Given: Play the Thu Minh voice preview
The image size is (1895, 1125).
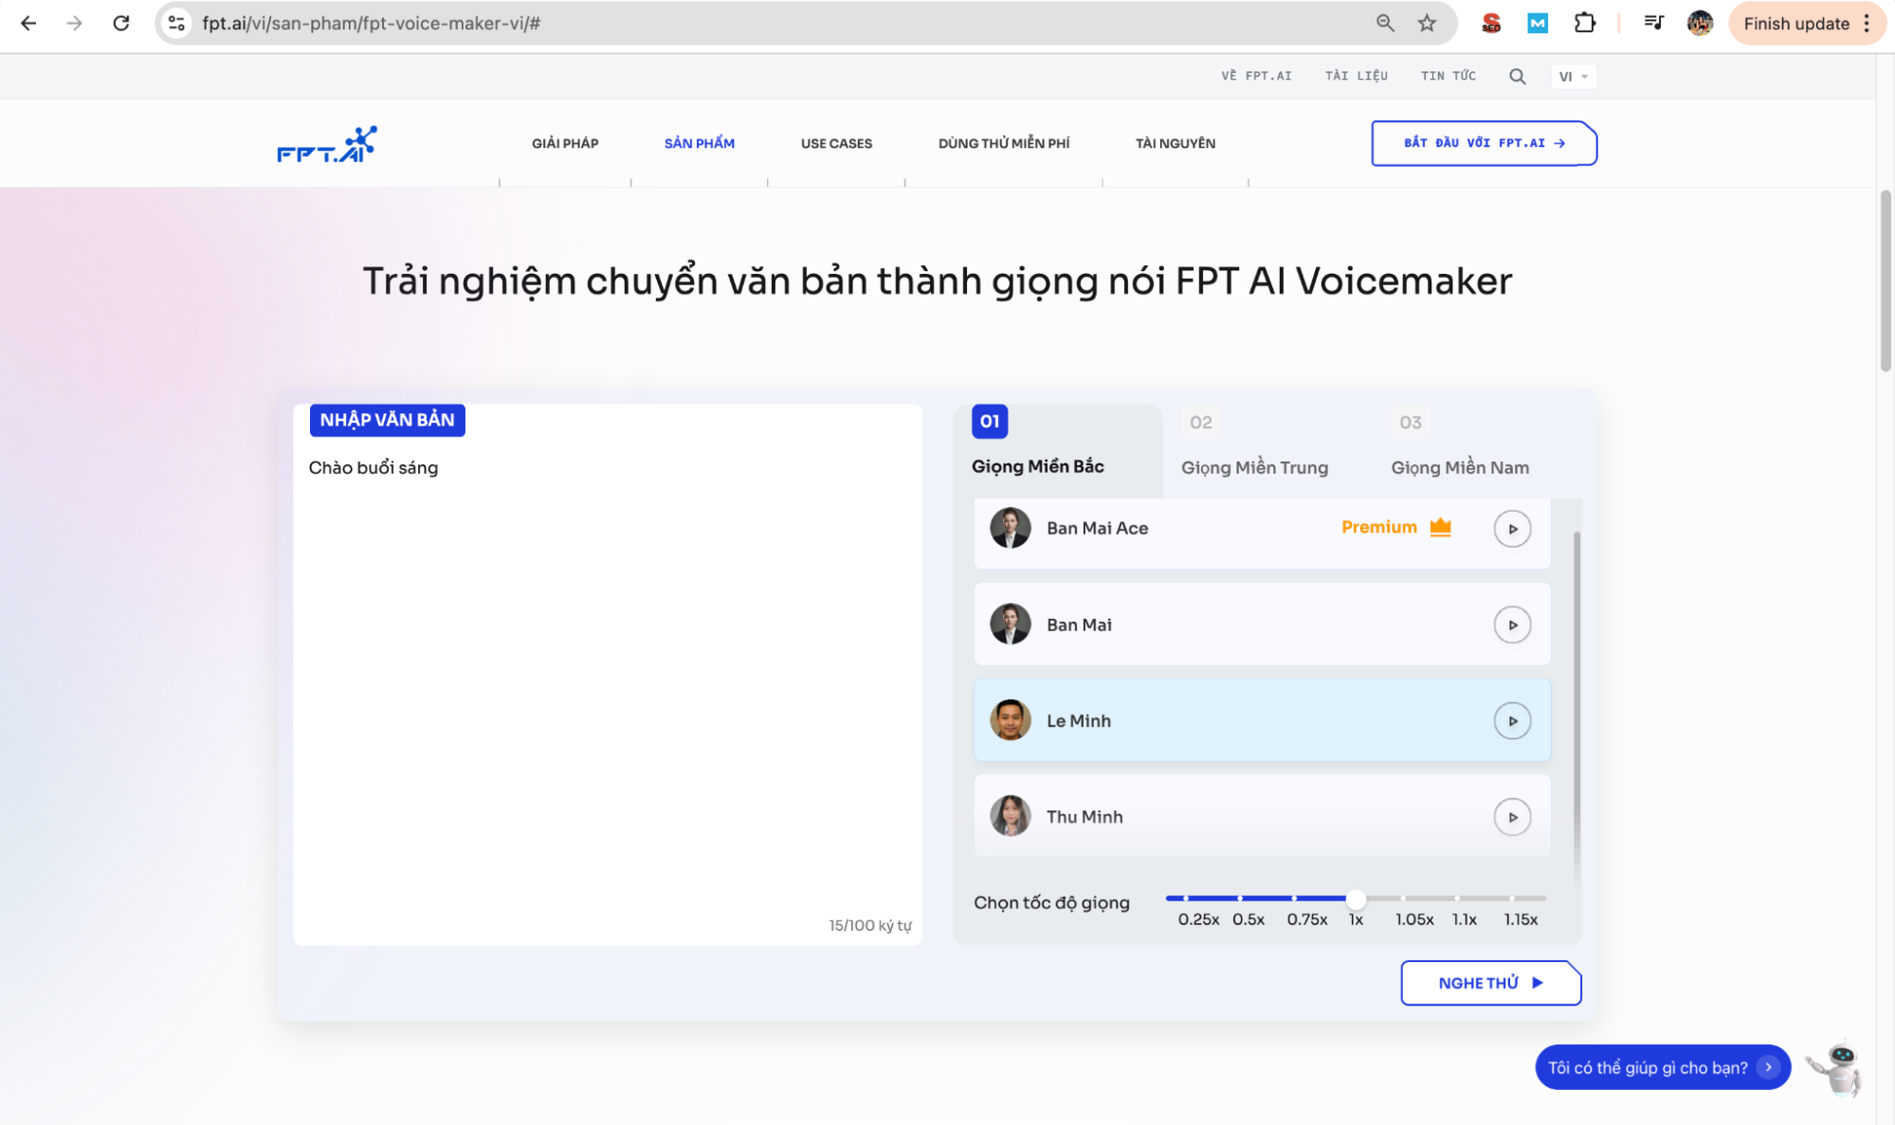Looking at the screenshot, I should pos(1512,817).
